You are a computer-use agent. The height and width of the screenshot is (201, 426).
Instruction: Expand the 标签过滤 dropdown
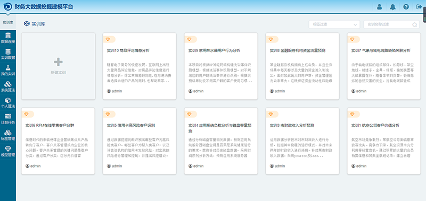[x=334, y=24]
